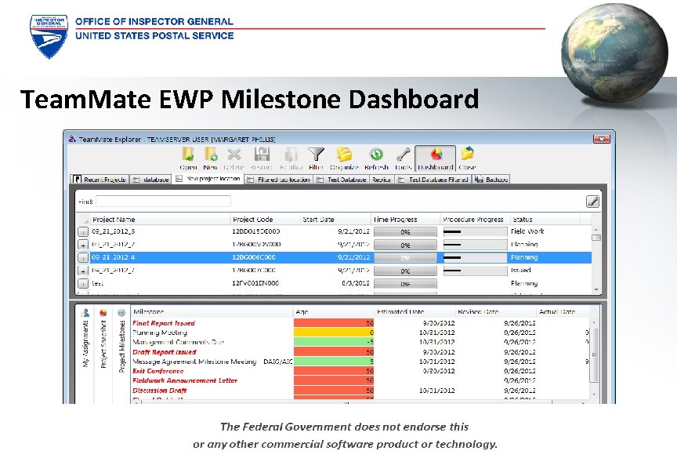
Task: Select the Exit Conference milestone
Action: [x=158, y=371]
